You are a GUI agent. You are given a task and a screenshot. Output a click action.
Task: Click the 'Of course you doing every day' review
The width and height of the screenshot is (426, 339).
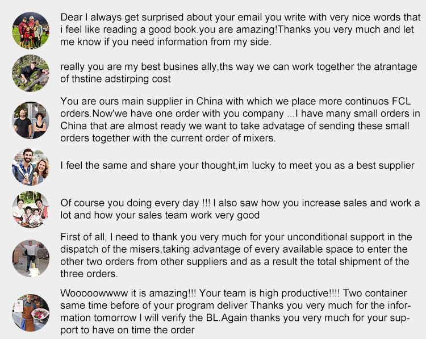pyautogui.click(x=240, y=209)
